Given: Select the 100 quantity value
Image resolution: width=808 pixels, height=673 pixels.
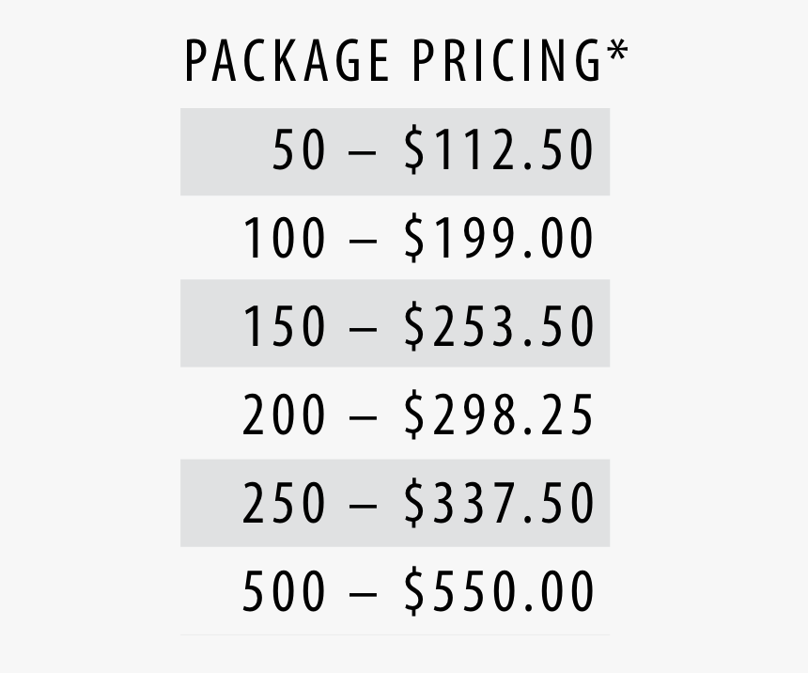Looking at the screenshot, I should (x=285, y=240).
